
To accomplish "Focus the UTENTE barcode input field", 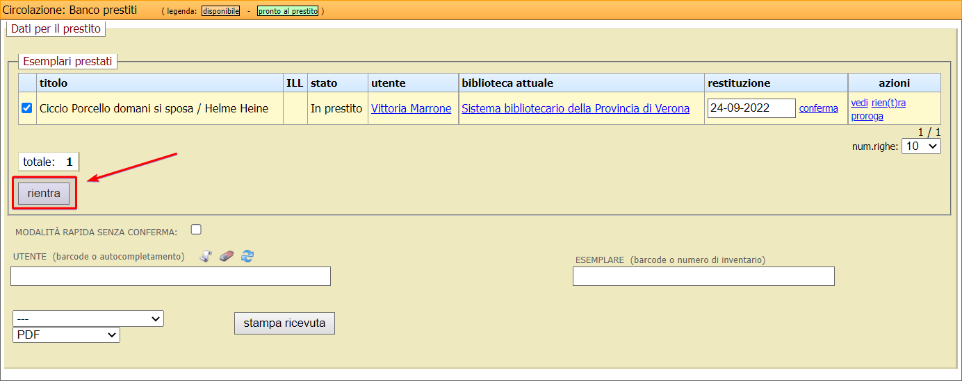I will pyautogui.click(x=170, y=276).
